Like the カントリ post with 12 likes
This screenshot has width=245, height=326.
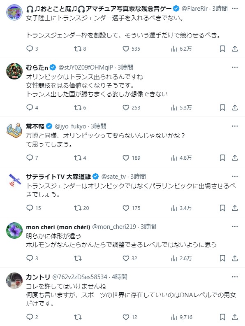pyautogui.click(x=130, y=317)
